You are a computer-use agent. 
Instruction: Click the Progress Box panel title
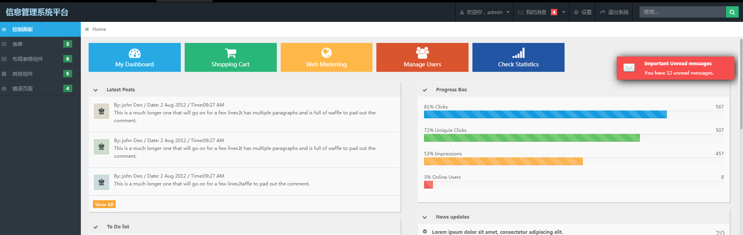coord(451,90)
